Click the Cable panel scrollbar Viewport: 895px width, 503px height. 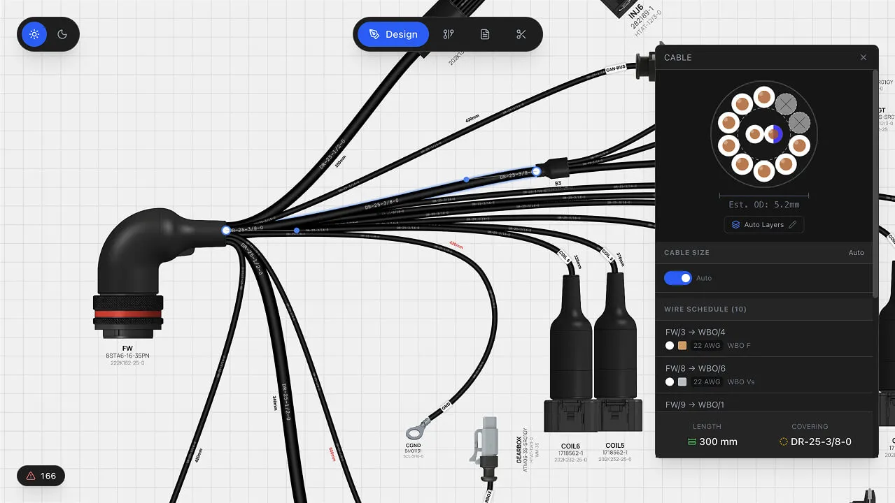875,183
